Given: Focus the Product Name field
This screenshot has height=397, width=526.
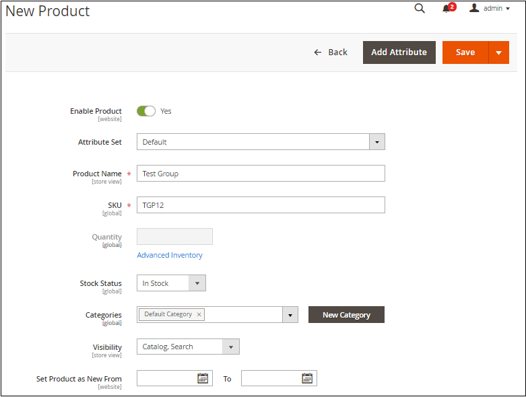Looking at the screenshot, I should (x=261, y=173).
